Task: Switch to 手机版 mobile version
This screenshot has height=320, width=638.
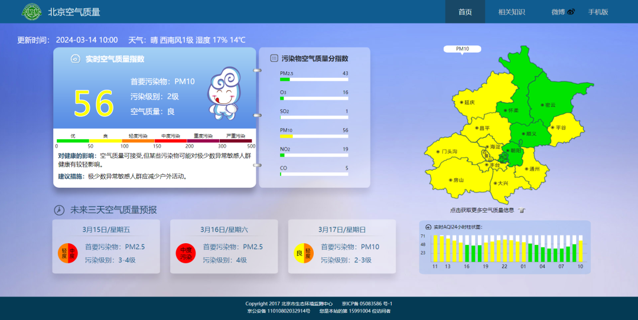Action: tap(598, 12)
